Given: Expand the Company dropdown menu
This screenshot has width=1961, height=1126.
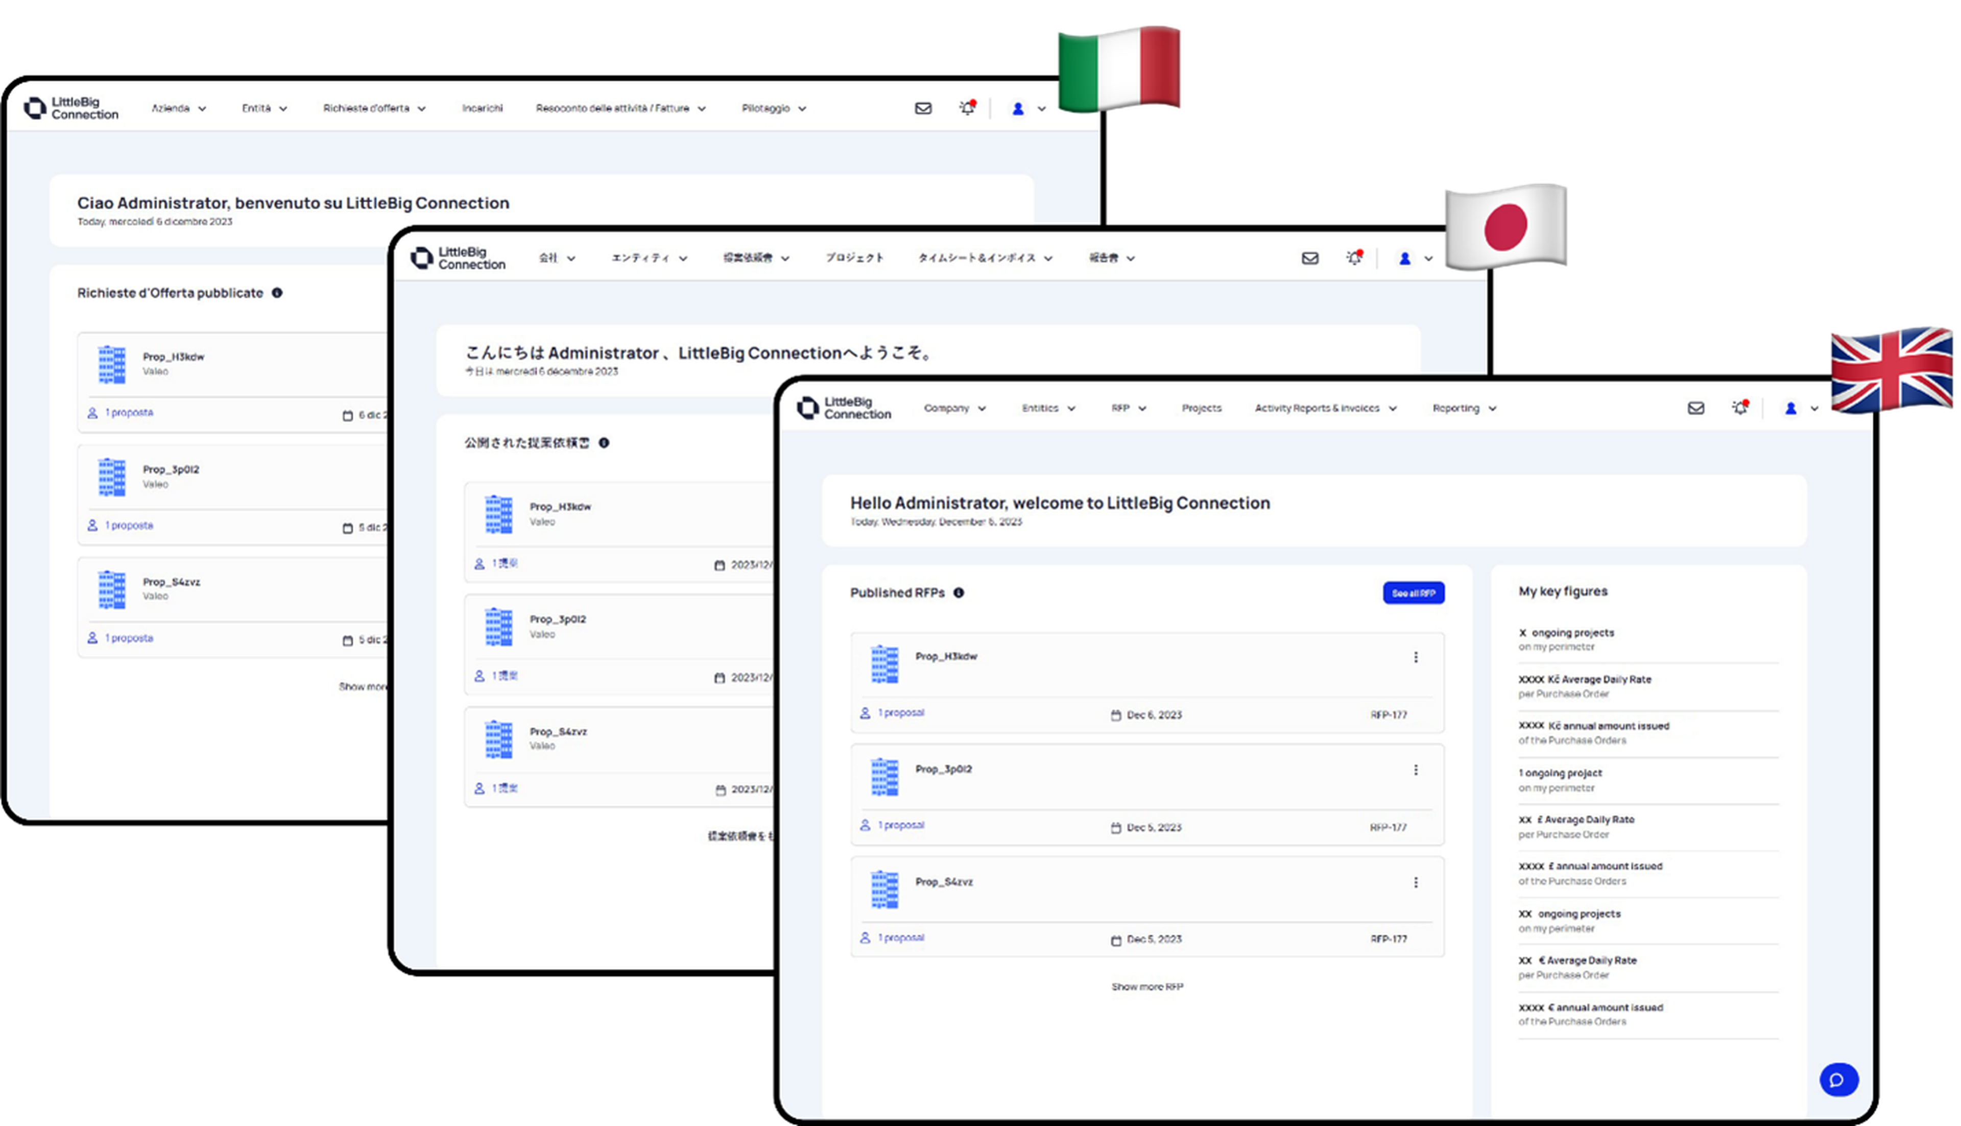Looking at the screenshot, I should pyautogui.click(x=954, y=409).
